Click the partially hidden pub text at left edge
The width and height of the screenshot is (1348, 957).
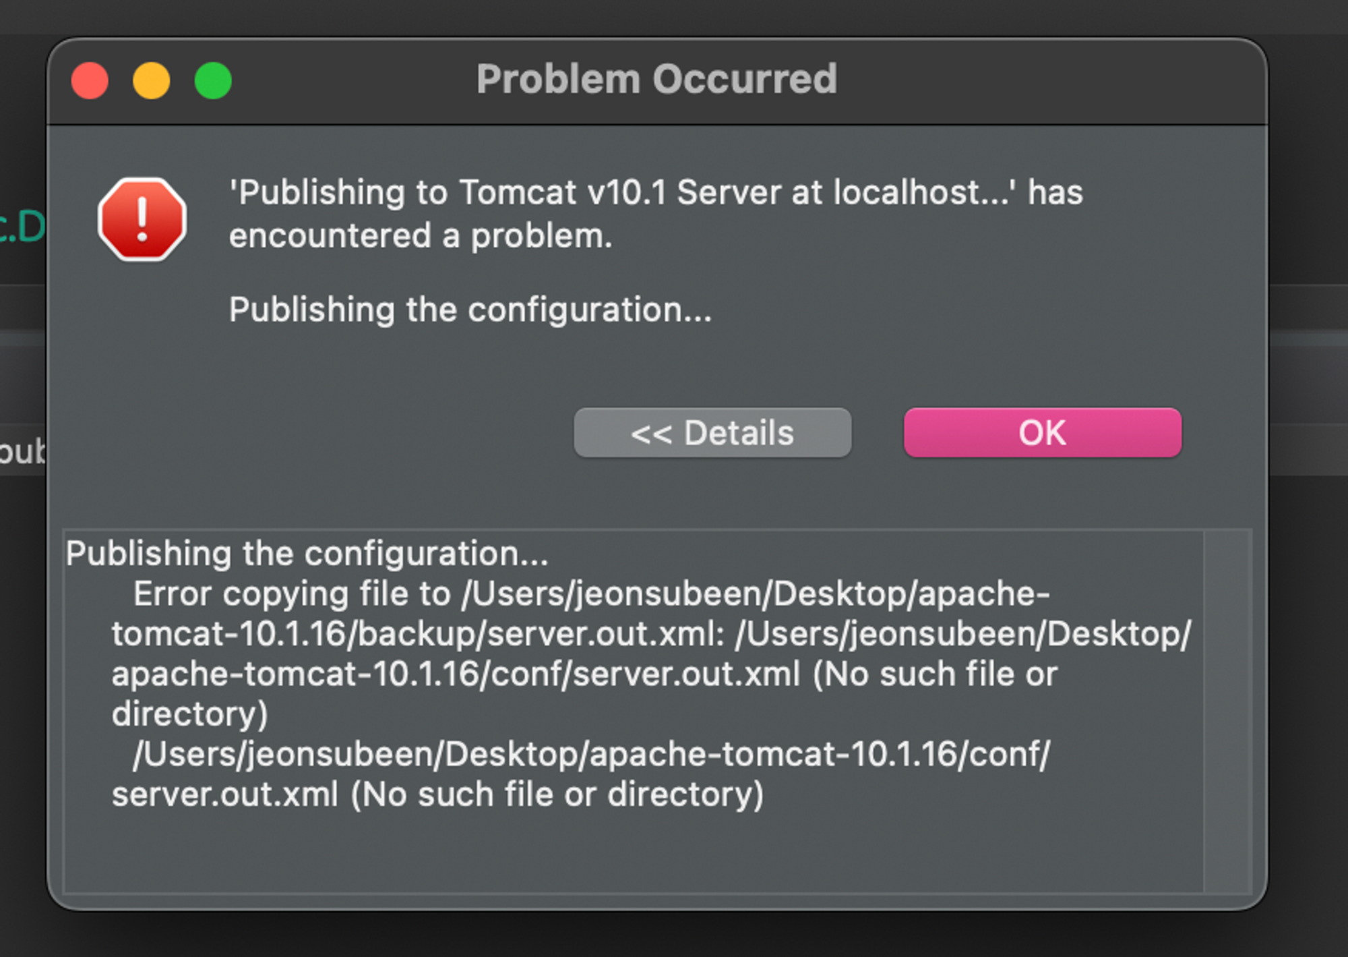(x=22, y=452)
